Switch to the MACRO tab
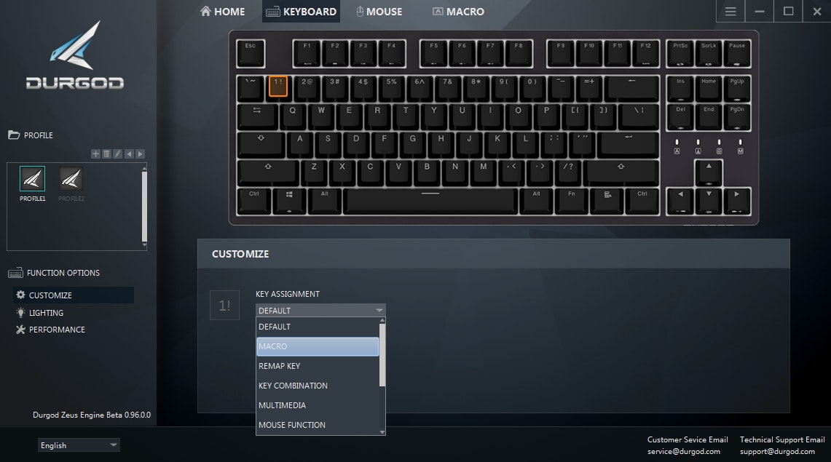Screen dimensions: 831x462 tap(458, 11)
